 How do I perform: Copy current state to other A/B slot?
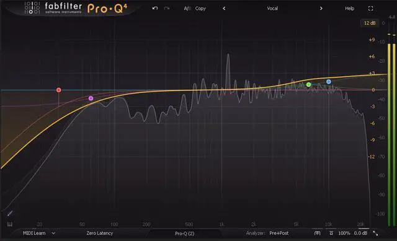[x=200, y=8]
